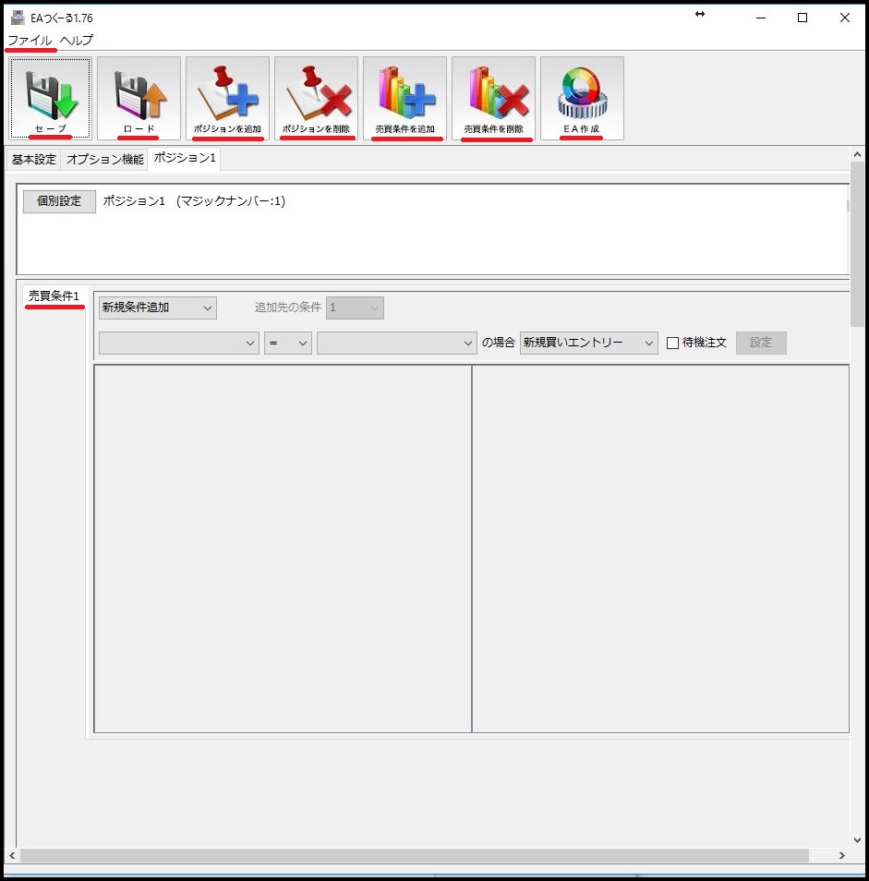Enable the 待機注文 pending order checkbox
The image size is (869, 881).
pyautogui.click(x=671, y=343)
